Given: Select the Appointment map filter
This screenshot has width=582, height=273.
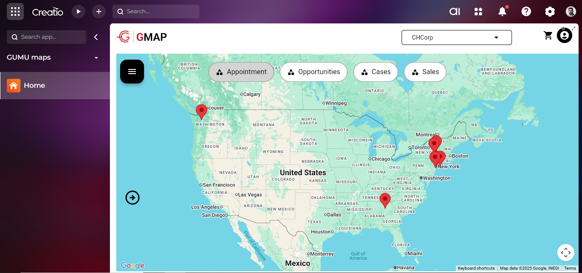Looking at the screenshot, I should [x=241, y=72].
